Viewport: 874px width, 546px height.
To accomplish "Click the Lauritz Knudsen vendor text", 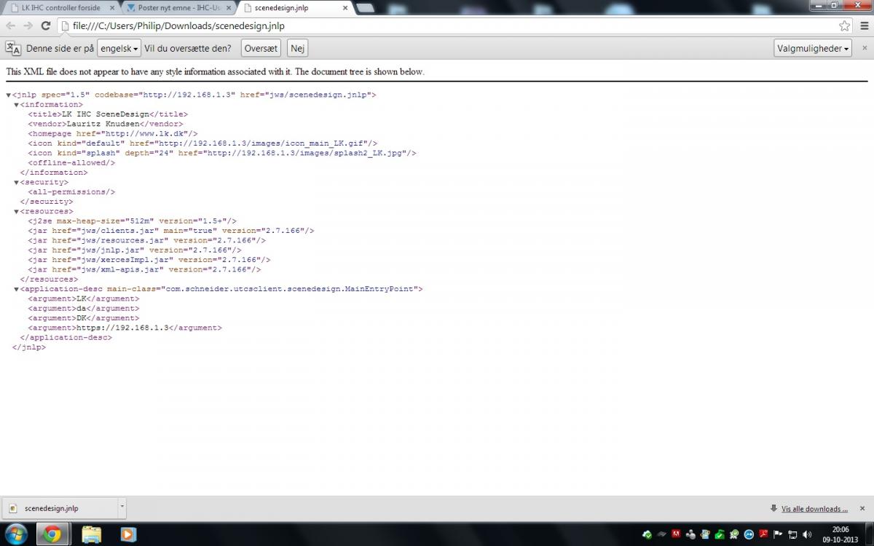I will pos(103,124).
